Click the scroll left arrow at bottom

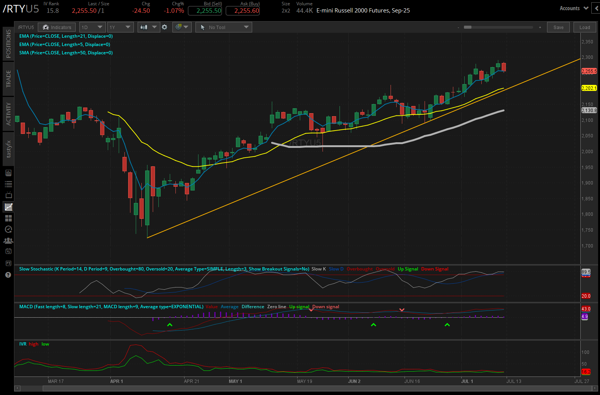pos(17,388)
